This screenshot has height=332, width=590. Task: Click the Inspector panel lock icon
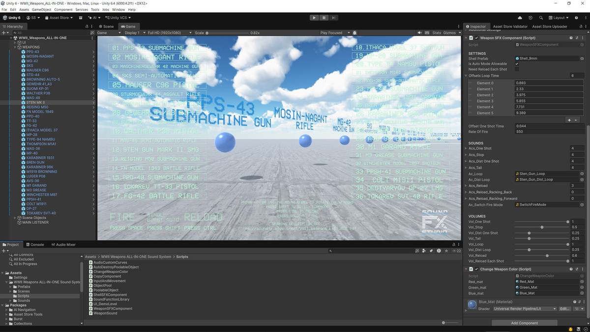click(580, 27)
